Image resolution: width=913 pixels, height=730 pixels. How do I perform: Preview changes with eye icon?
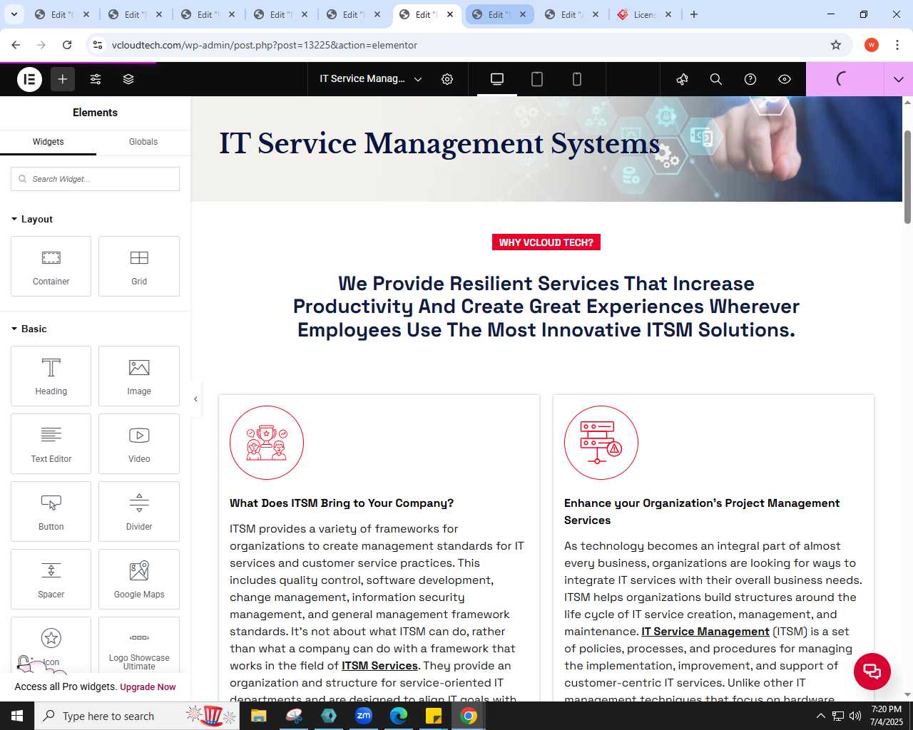coord(785,79)
